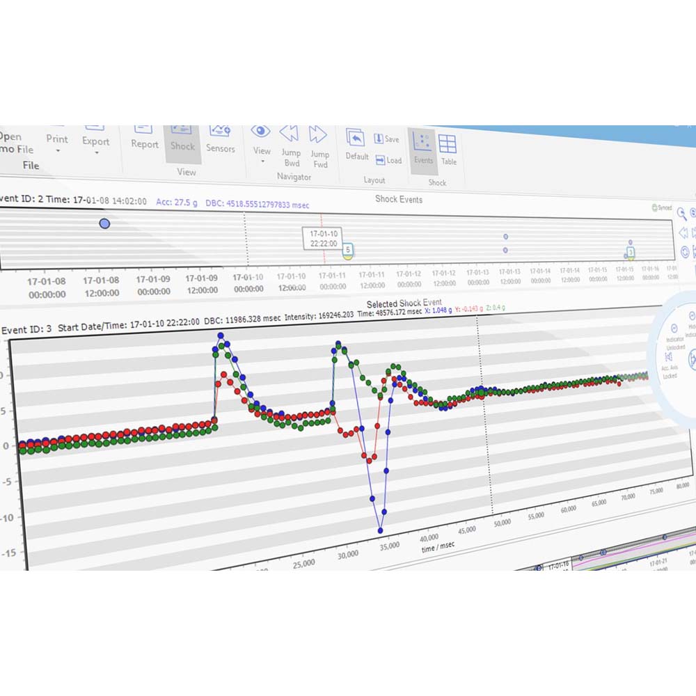Show shock data as Table

tap(448, 151)
